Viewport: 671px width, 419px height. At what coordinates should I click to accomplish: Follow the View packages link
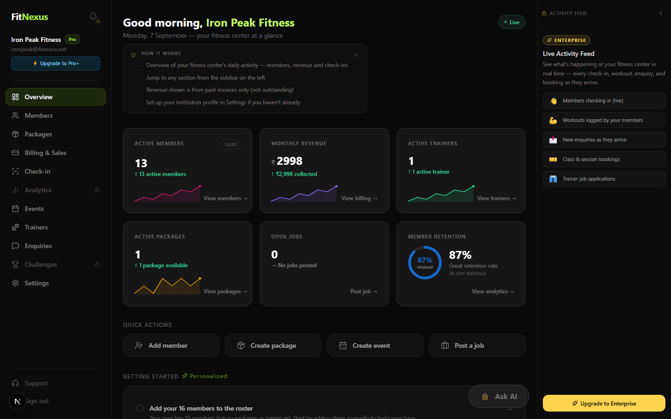point(226,291)
